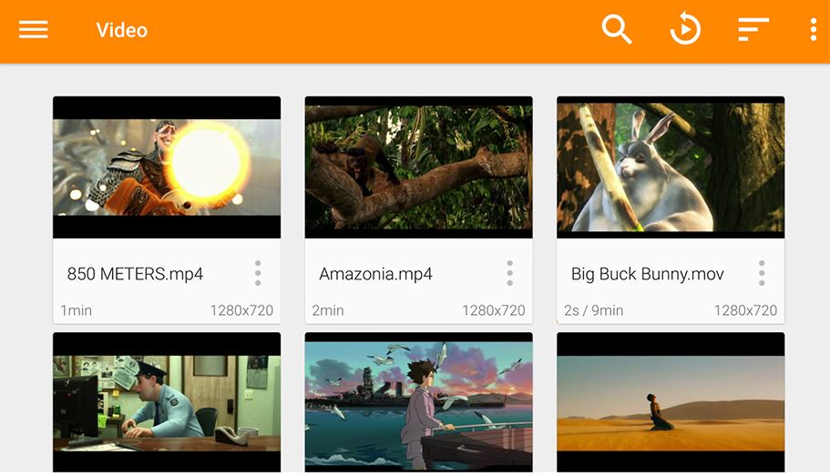Viewport: 830px width, 476px height.
Task: Click the Video screen title
Action: [122, 30]
